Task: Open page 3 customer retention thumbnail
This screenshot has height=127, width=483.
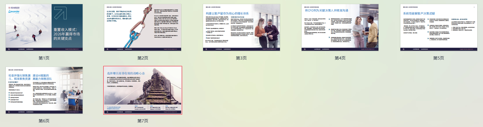Action: click(241, 27)
